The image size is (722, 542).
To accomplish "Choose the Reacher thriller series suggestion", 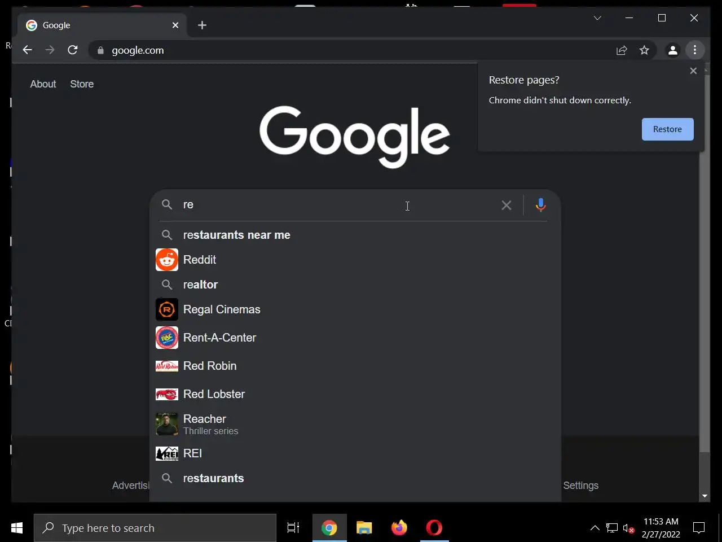I will click(355, 424).
